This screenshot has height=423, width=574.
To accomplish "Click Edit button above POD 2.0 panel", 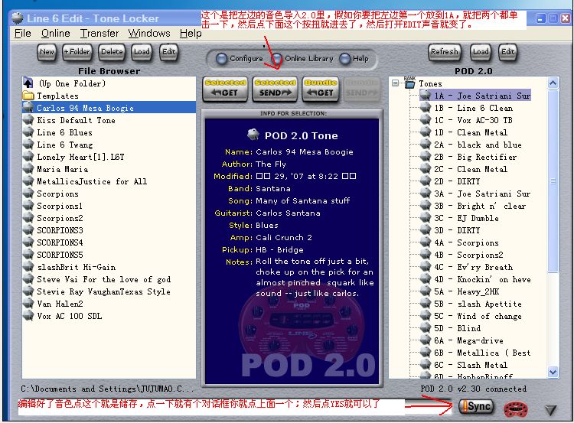I will pyautogui.click(x=508, y=52).
